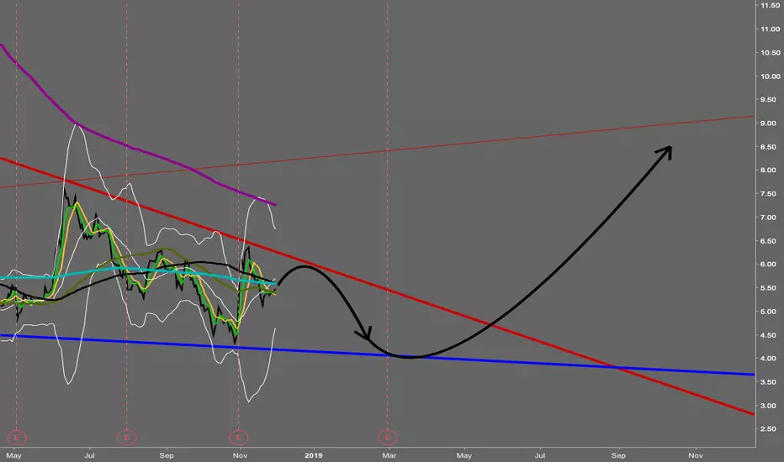784x462 pixels.
Task: Click the 2.50 price axis label
Action: tap(769, 428)
